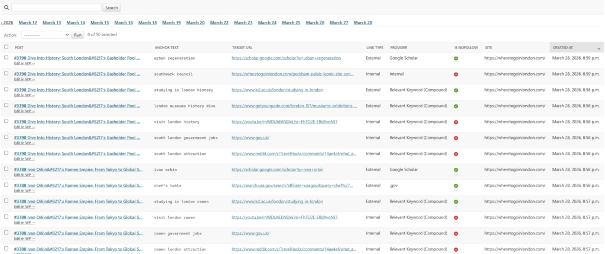Open gov.uk URL in south london government jobs row
The width and height of the screenshot is (605, 254).
click(x=251, y=138)
